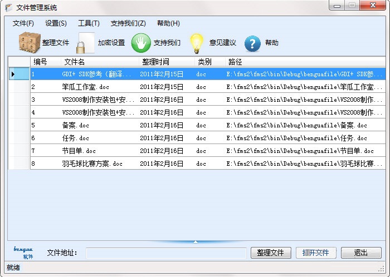Open the 帮助(H) menu
This screenshot has width=390, height=277.
pos(168,23)
